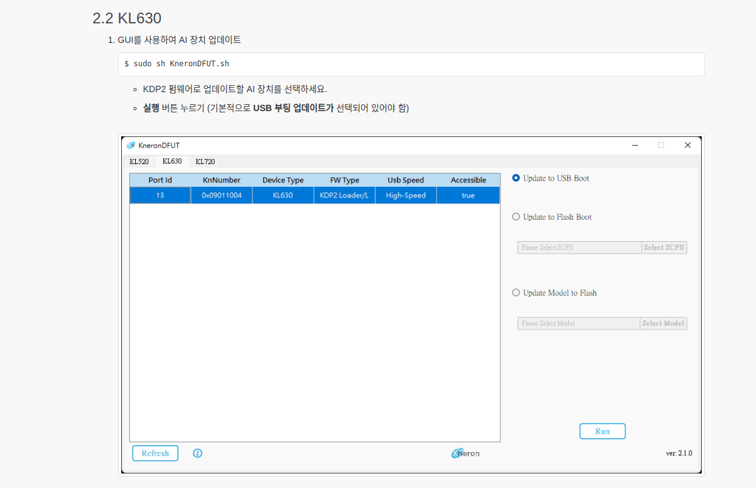Maximize the KneronDFUT window
The height and width of the screenshot is (488, 756).
point(661,145)
